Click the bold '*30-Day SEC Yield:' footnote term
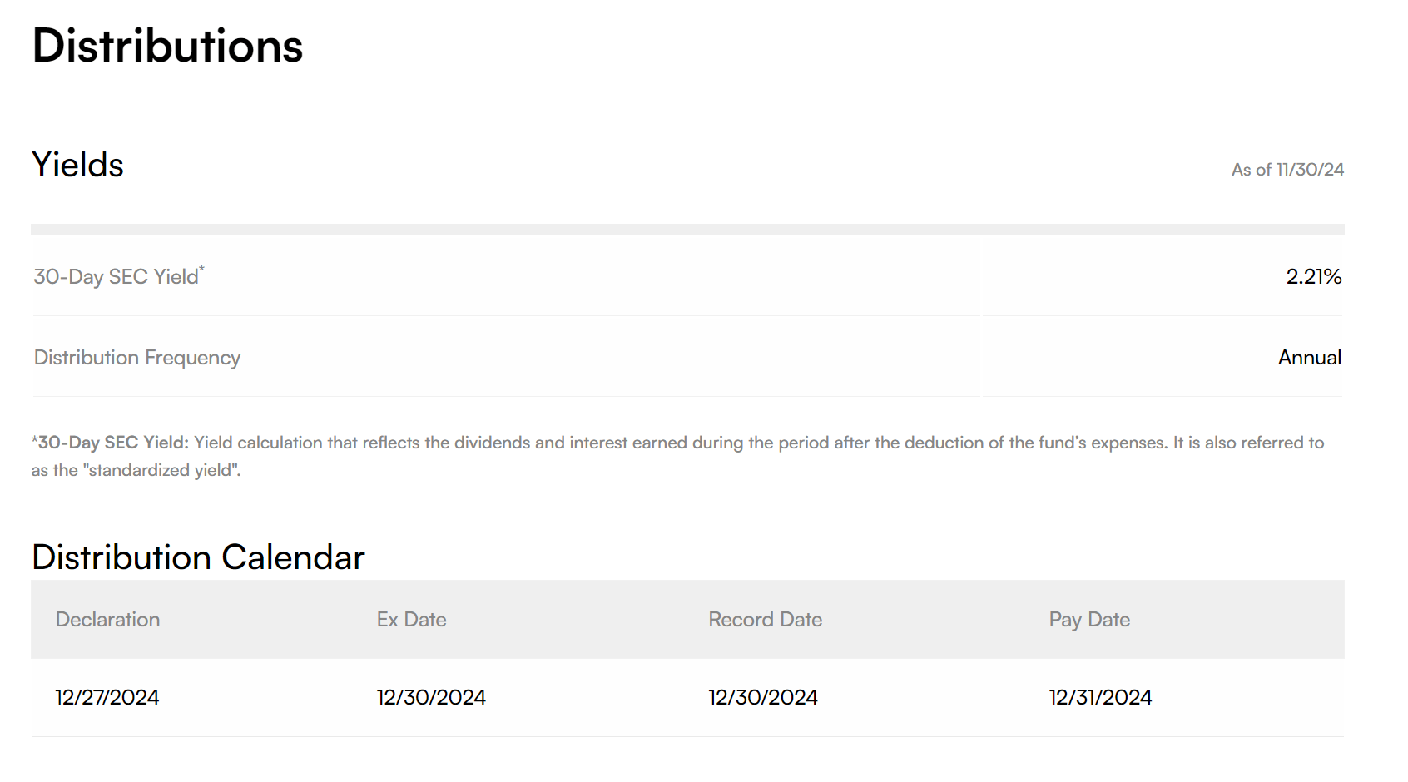 point(111,443)
